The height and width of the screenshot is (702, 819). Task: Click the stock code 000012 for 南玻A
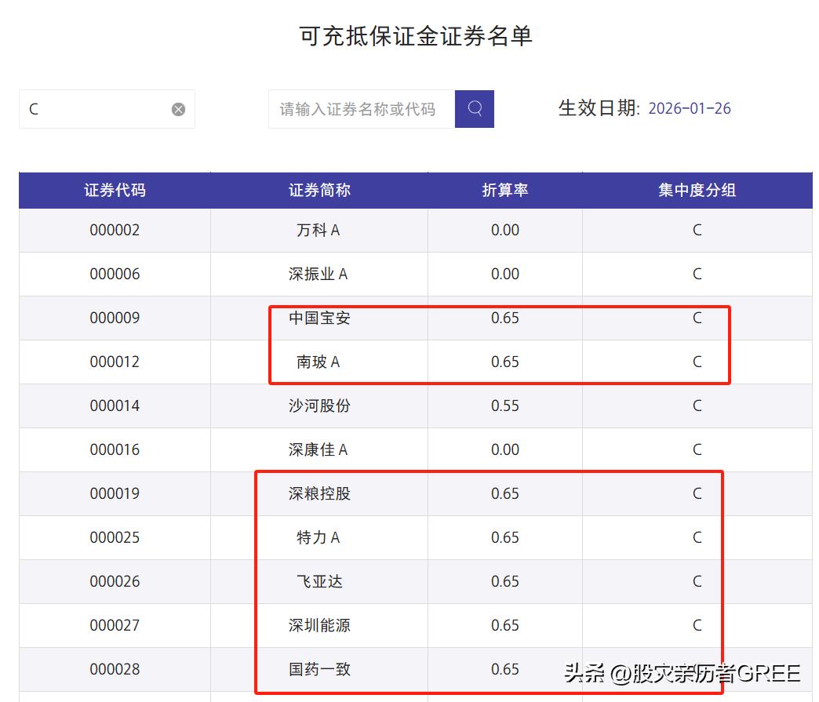pyautogui.click(x=114, y=362)
